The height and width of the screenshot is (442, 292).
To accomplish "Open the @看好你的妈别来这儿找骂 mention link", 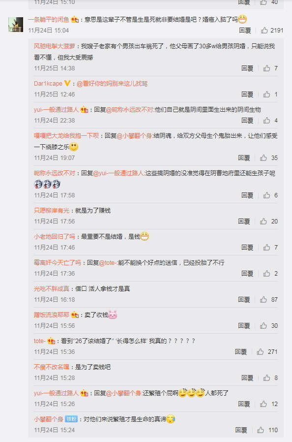I will 112,84.
